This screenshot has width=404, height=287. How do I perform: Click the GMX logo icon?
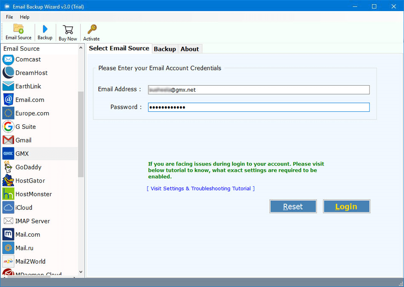(x=8, y=154)
